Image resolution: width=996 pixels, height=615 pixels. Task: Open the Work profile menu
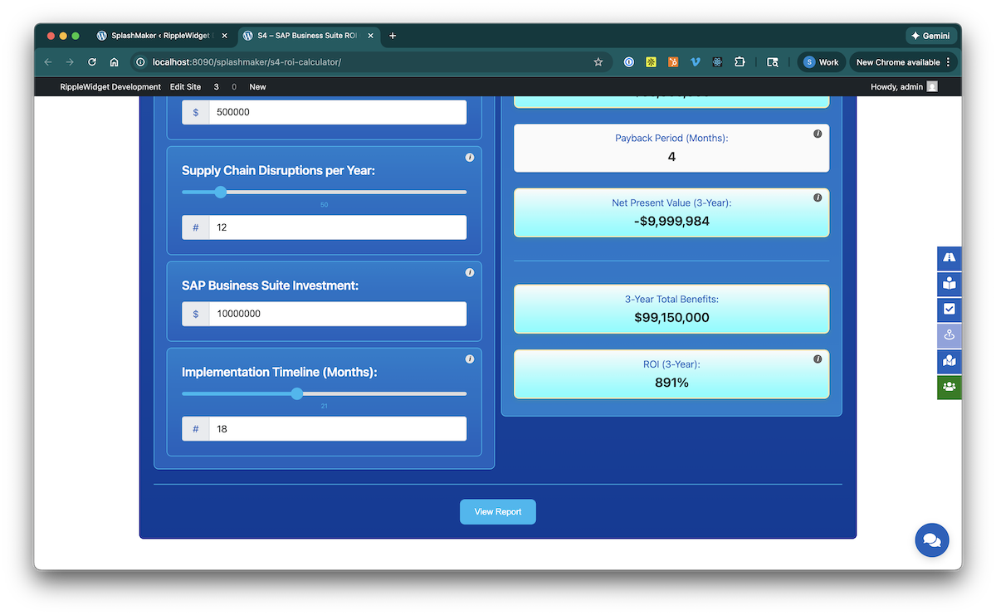(820, 62)
